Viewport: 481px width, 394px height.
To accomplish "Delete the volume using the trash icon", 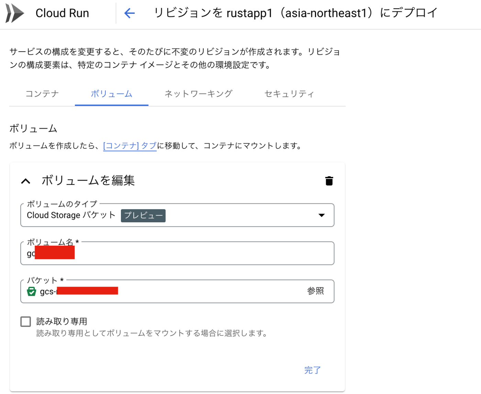I will click(x=329, y=180).
